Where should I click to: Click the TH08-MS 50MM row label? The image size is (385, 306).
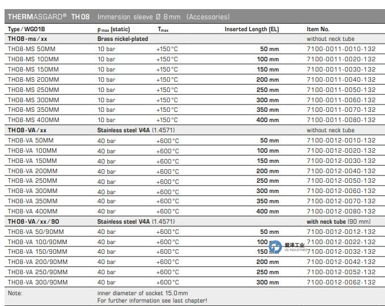pyautogui.click(x=31, y=49)
